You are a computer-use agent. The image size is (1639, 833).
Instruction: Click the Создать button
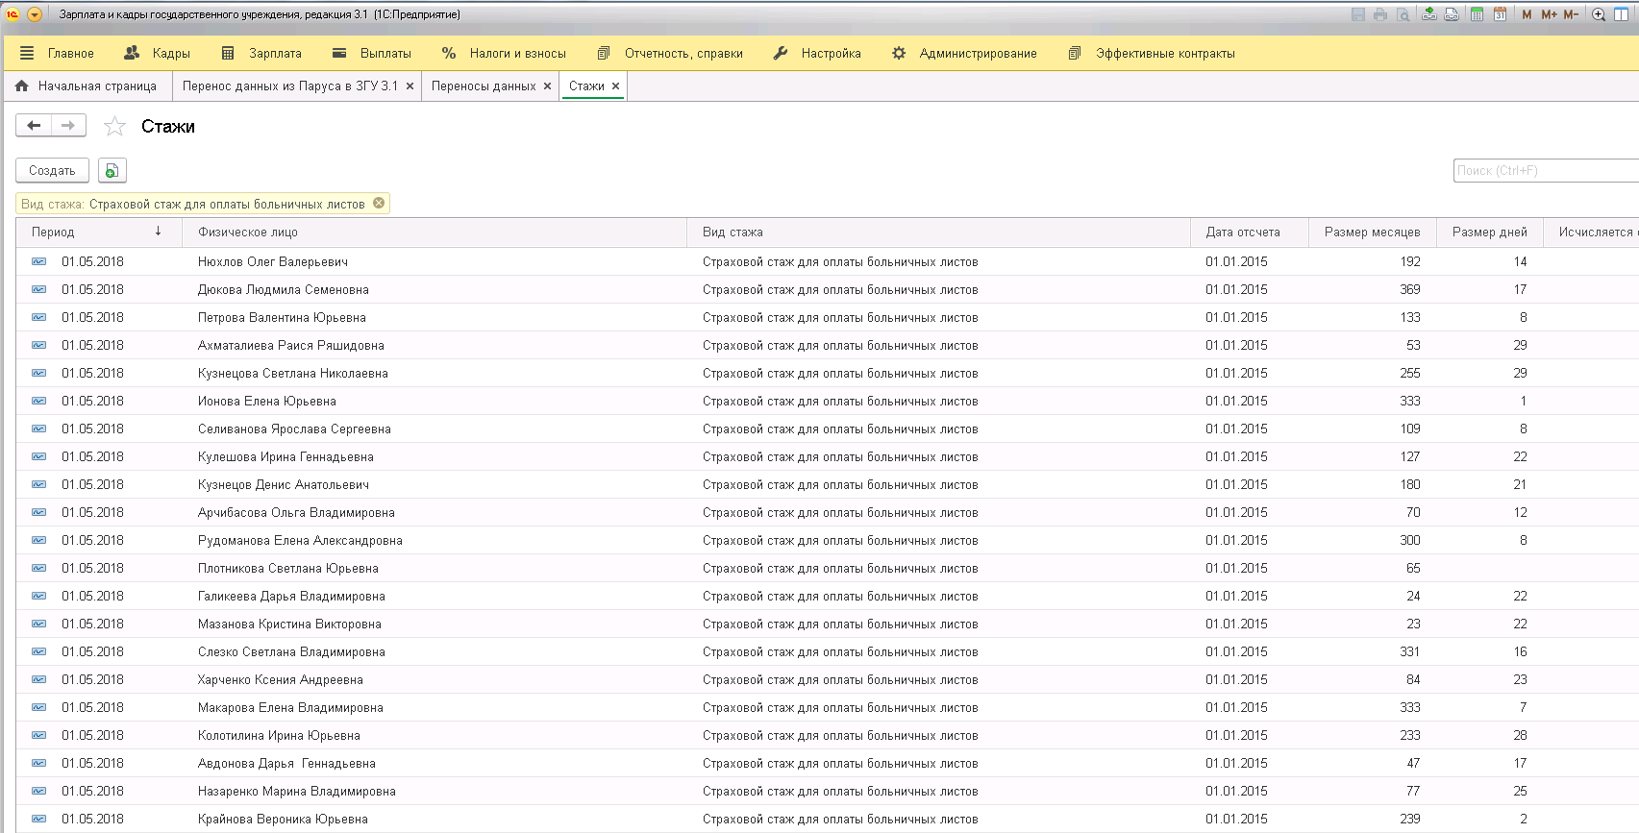point(52,171)
